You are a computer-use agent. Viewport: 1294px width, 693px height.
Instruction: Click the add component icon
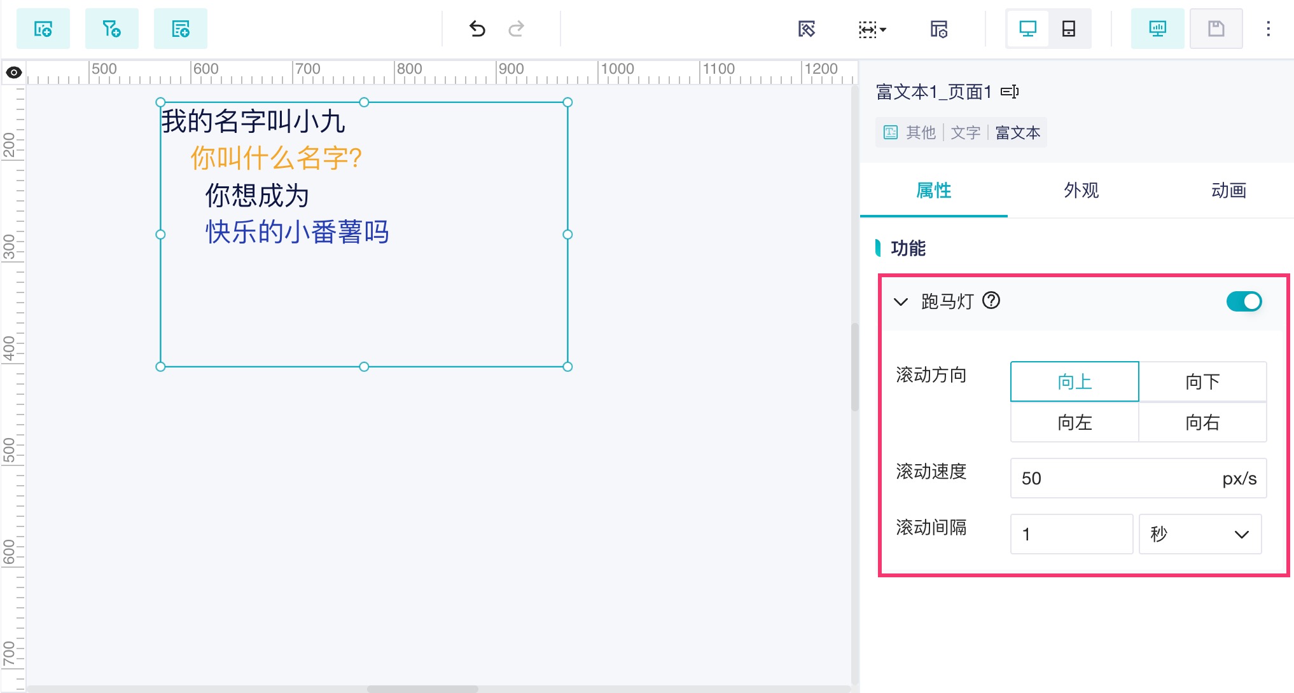[43, 29]
